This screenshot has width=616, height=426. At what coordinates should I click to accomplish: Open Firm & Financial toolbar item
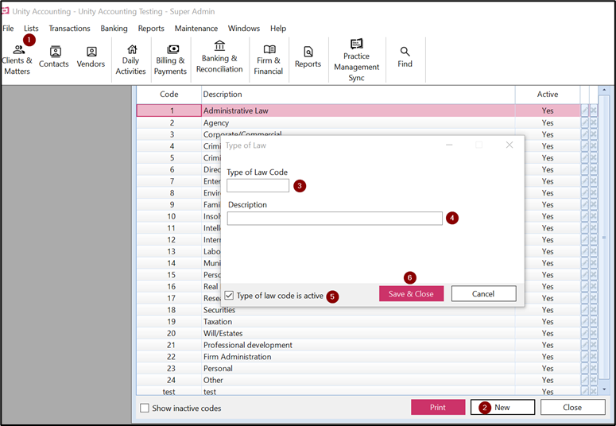[x=269, y=60]
